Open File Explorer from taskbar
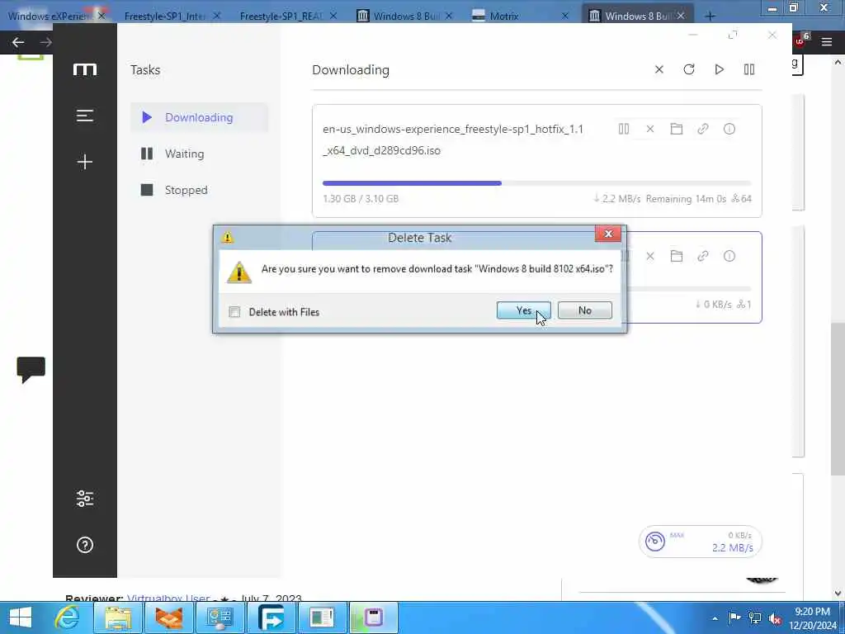The image size is (845, 634). pyautogui.click(x=118, y=617)
